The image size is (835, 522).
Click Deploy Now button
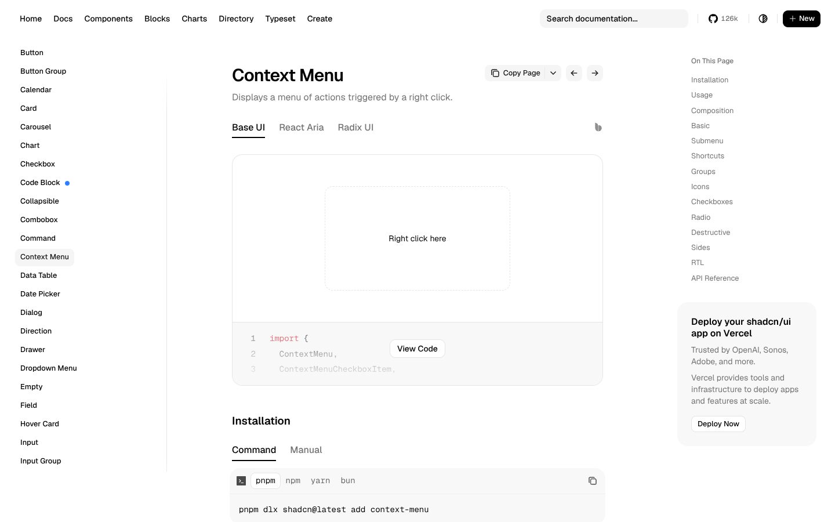click(718, 424)
